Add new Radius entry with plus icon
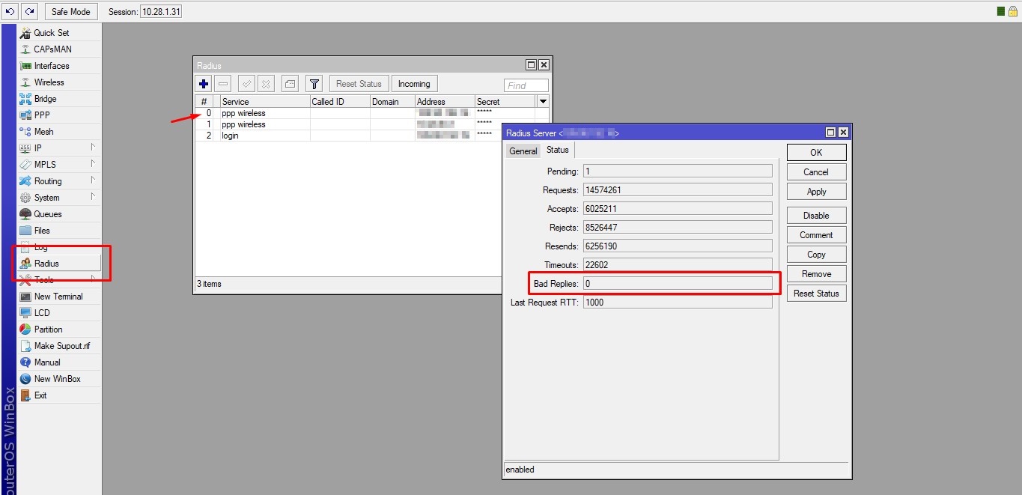 (204, 84)
